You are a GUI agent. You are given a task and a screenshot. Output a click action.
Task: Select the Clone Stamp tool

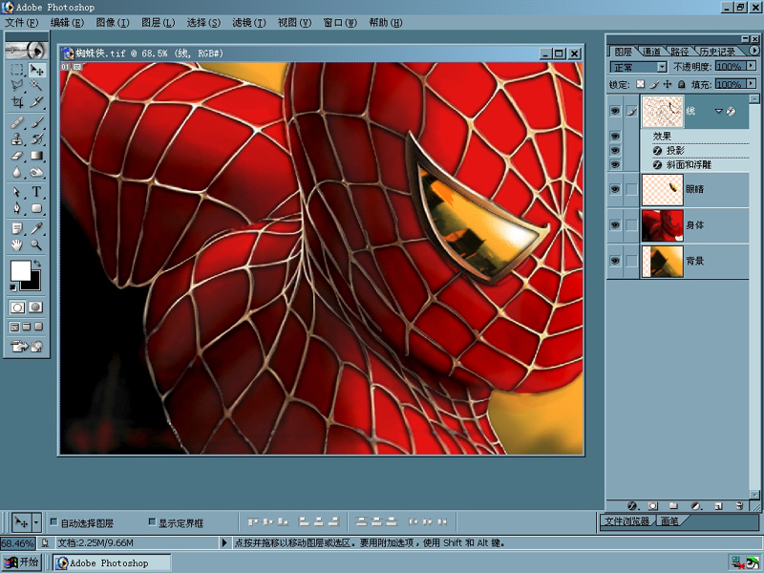[x=17, y=138]
